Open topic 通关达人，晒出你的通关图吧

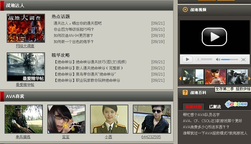(x=78, y=23)
